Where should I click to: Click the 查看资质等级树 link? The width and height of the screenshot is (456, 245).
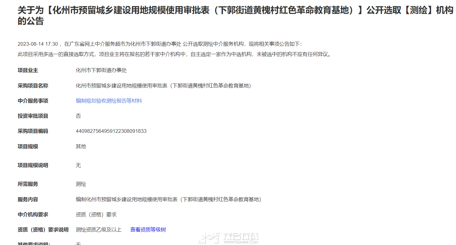pos(148,230)
